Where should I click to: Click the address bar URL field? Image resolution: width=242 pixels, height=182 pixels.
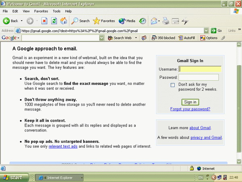tap(112, 31)
